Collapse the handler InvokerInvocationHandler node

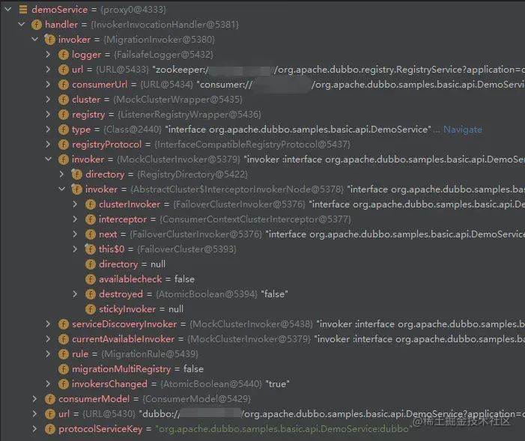point(22,24)
